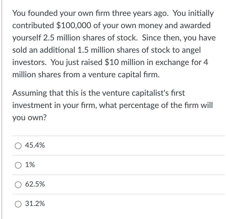Click the "$100,000" amount in the question
Image resolution: width=226 pixels, height=219 pixels.
coord(73,25)
